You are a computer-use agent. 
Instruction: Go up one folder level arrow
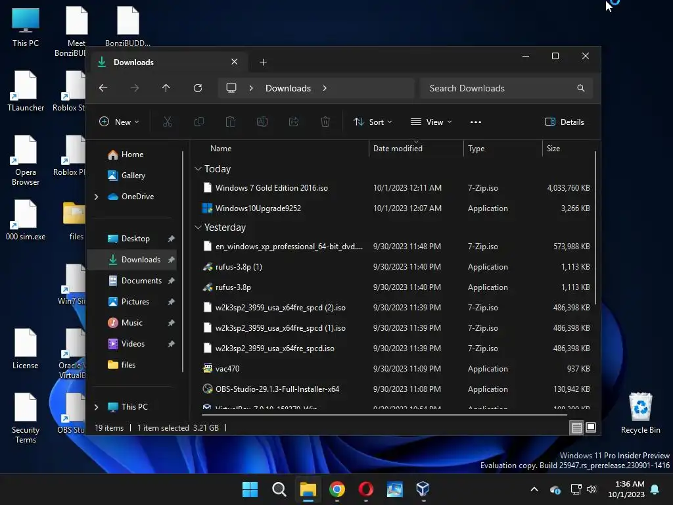[166, 88]
